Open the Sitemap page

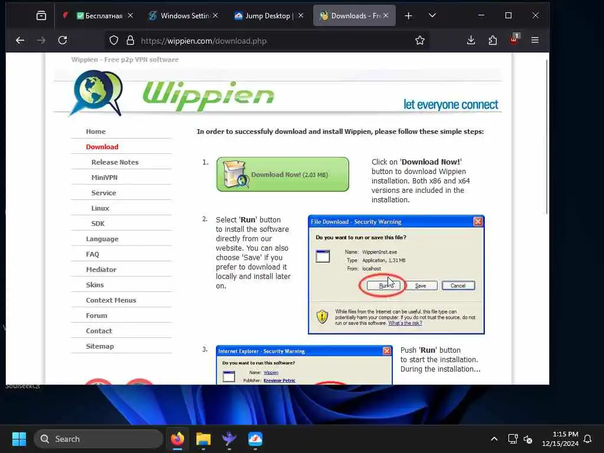click(x=100, y=346)
